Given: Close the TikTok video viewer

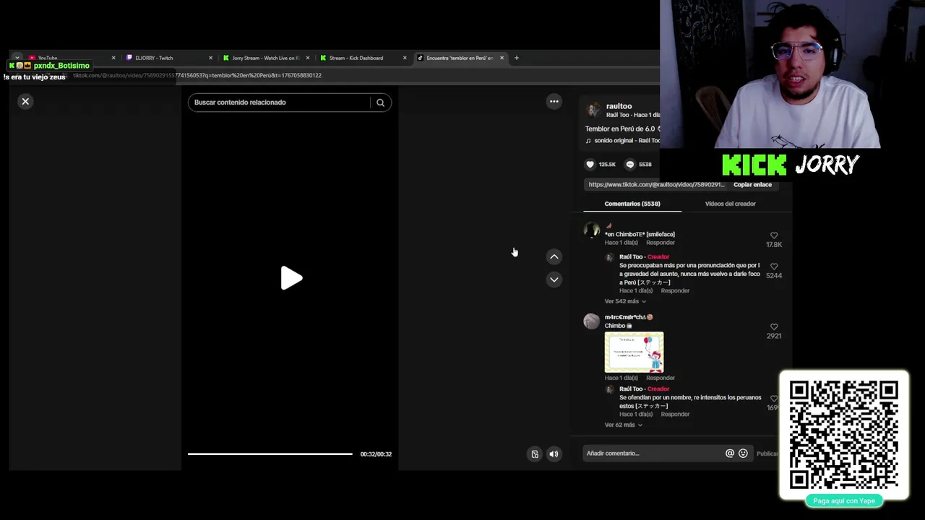Looking at the screenshot, I should click(25, 102).
